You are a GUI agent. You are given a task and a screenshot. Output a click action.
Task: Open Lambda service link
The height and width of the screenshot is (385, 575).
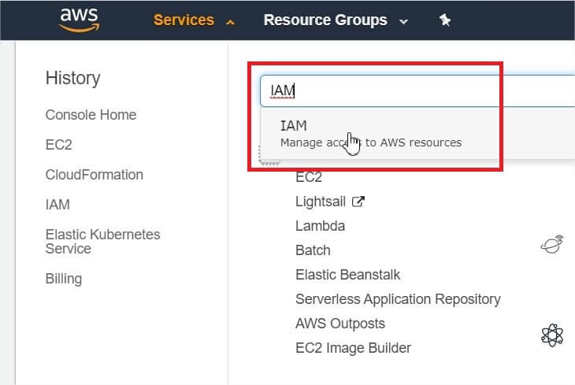click(320, 226)
